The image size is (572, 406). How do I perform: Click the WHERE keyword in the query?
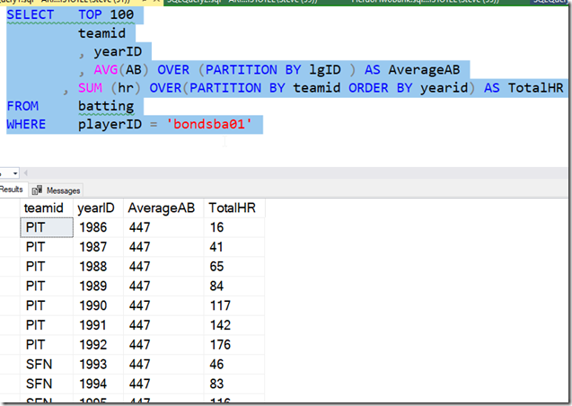pyautogui.click(x=26, y=124)
